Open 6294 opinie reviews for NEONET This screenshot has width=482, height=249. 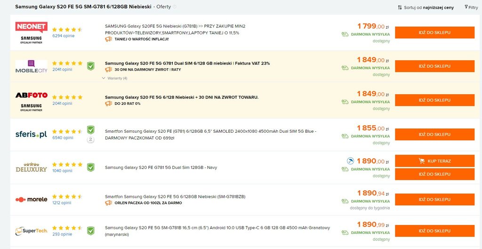64,36
